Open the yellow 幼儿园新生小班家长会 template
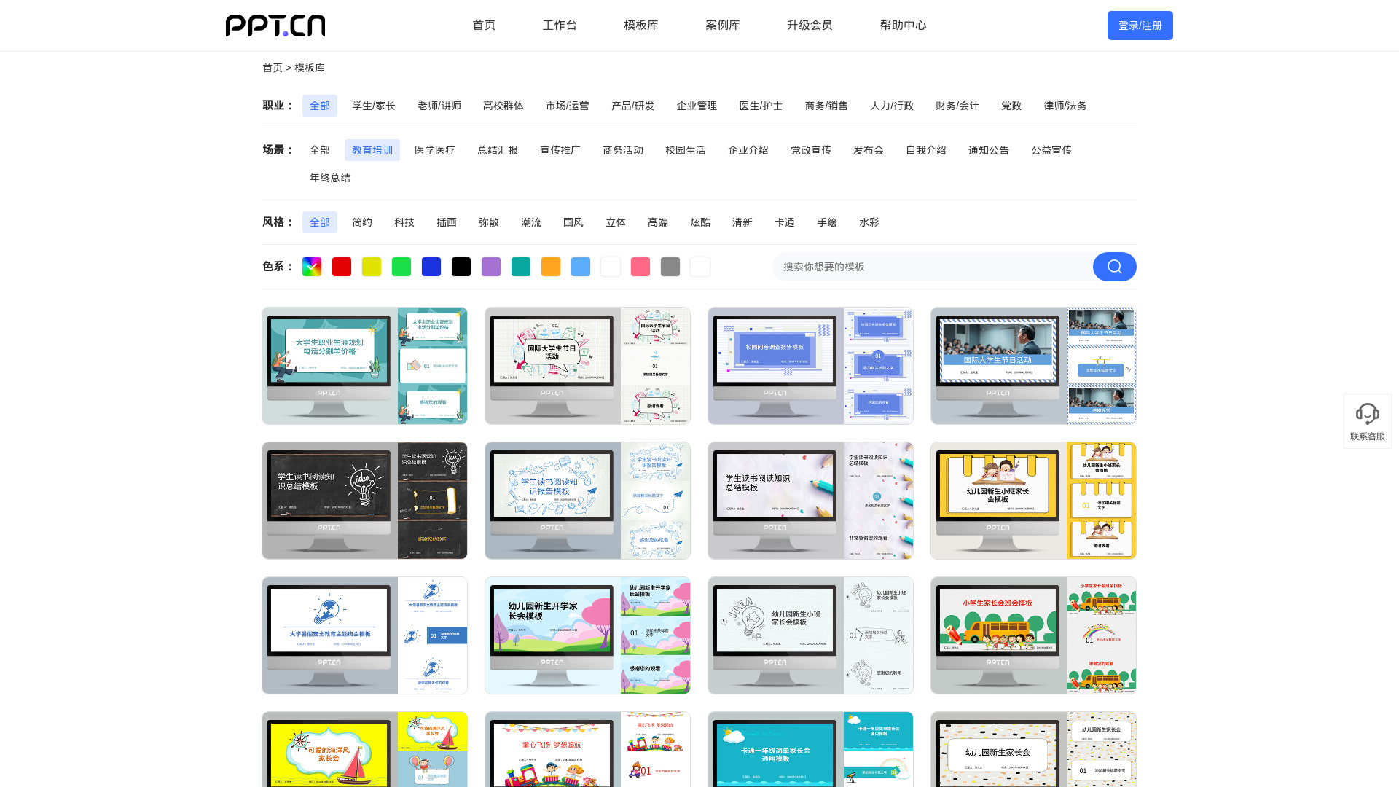The image size is (1399, 787). point(1033,501)
